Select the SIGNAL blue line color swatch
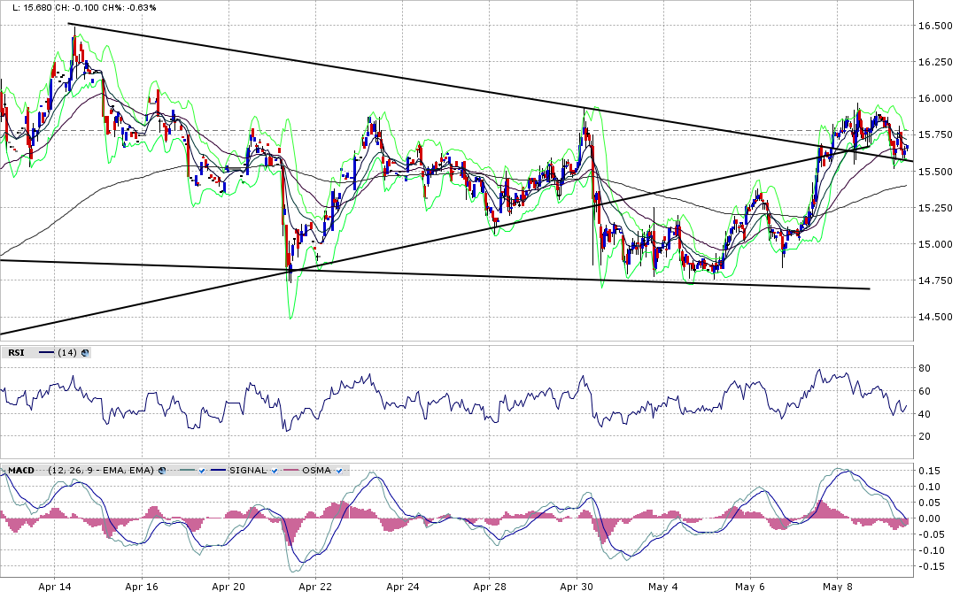This screenshot has height=599, width=960. (x=217, y=470)
